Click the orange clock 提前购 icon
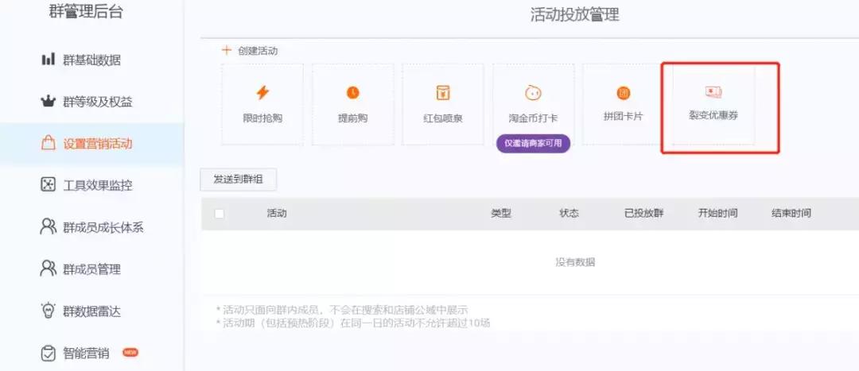Screen dimensions: 859x371 click(353, 92)
